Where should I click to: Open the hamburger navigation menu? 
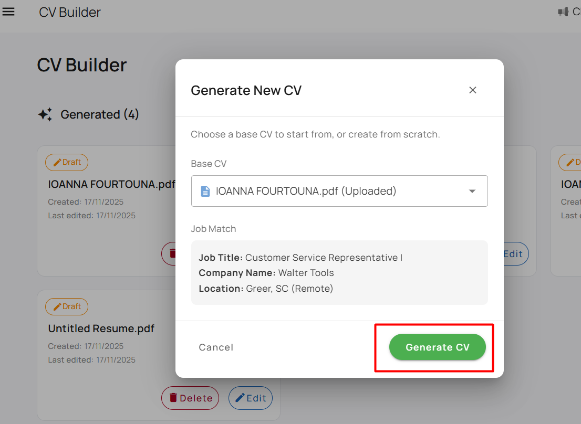tap(8, 12)
